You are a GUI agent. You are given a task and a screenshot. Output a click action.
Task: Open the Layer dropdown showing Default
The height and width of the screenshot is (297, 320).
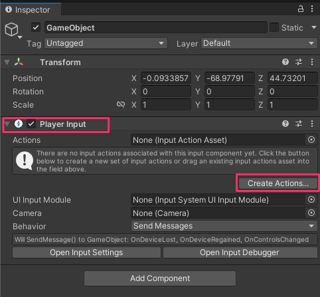point(259,43)
